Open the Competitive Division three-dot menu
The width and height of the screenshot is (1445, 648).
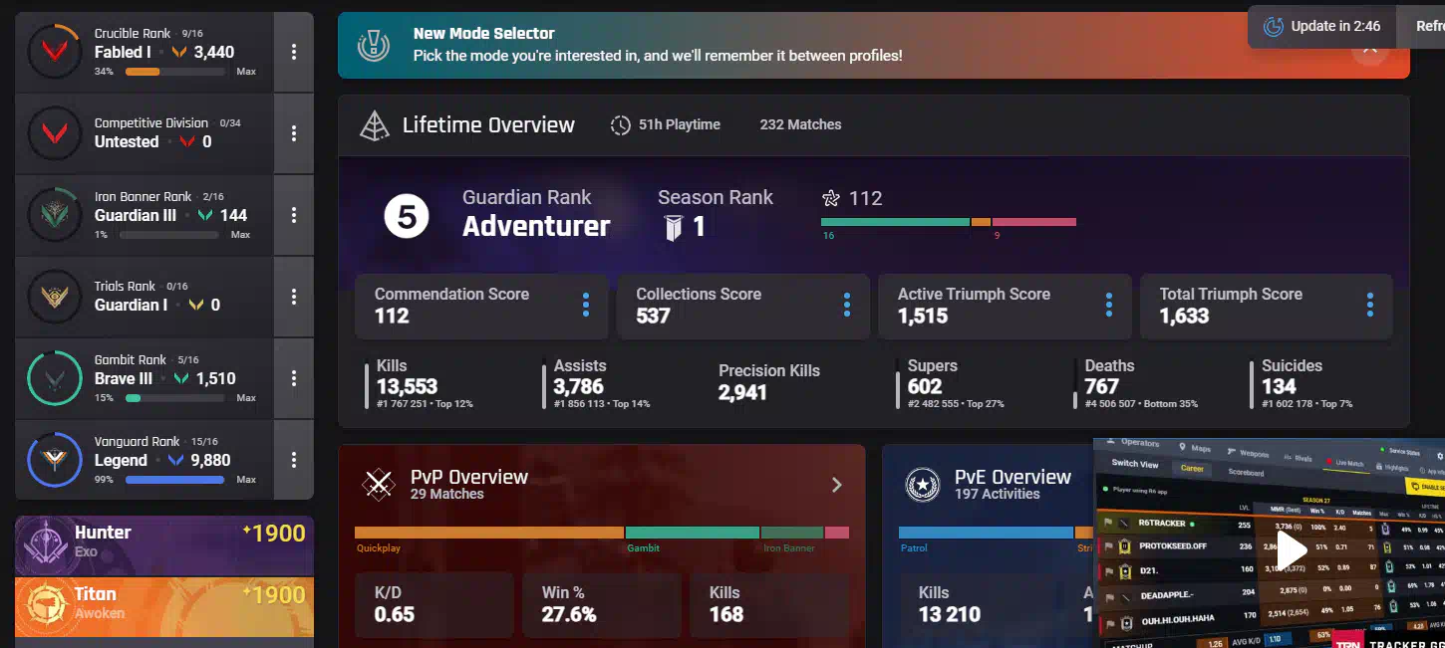click(x=294, y=133)
